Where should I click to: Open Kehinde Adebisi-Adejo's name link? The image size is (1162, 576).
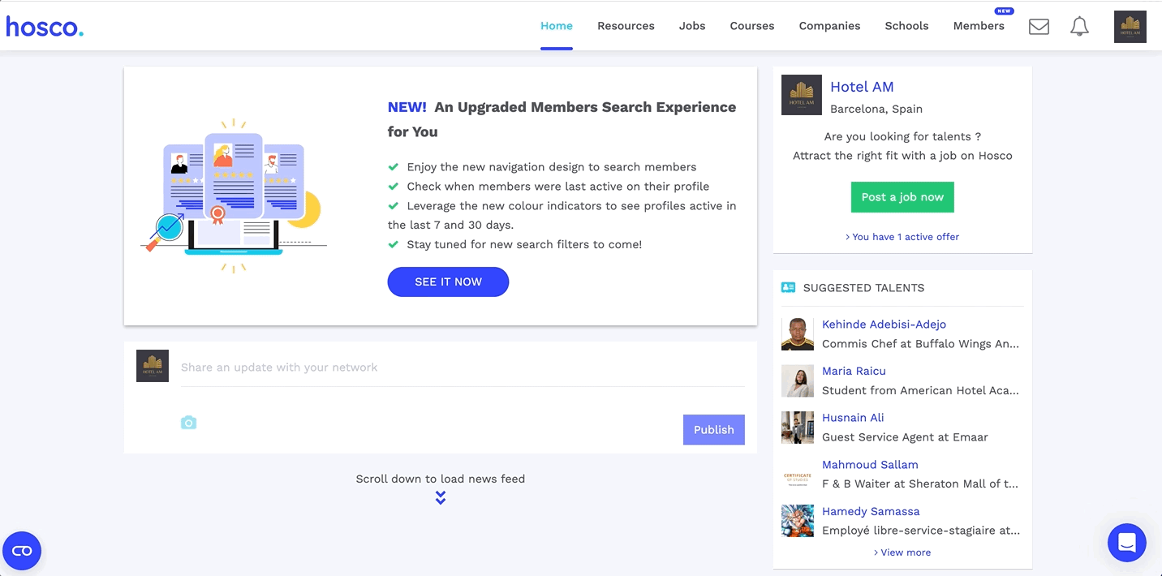coord(884,325)
